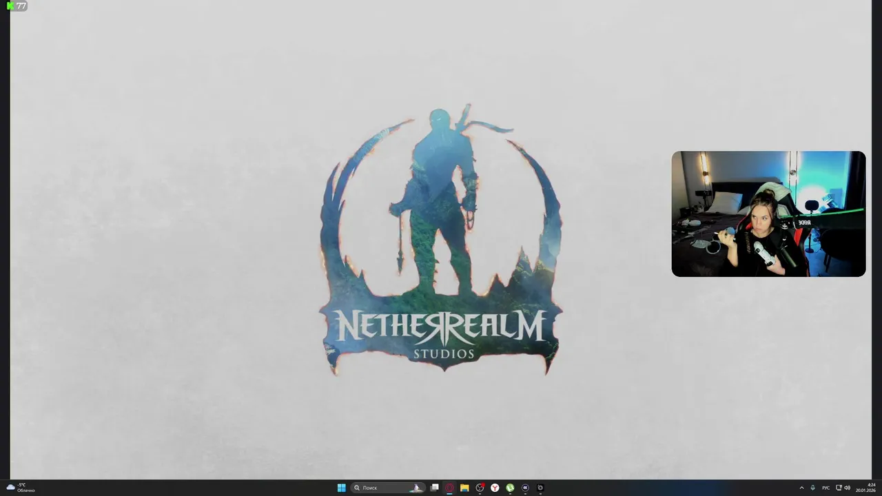Open the red Opera browser taskbar icon
The width and height of the screenshot is (882, 496).
[450, 488]
